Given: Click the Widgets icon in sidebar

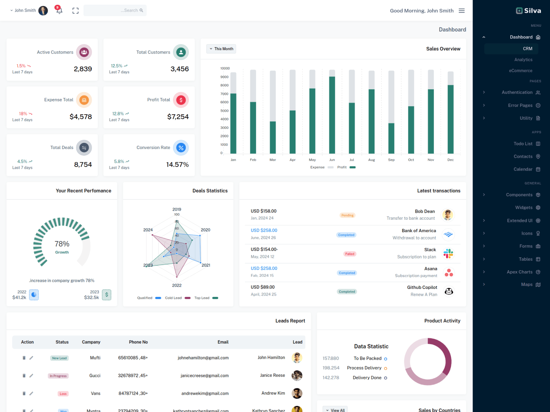Looking at the screenshot, I should pyautogui.click(x=538, y=208).
